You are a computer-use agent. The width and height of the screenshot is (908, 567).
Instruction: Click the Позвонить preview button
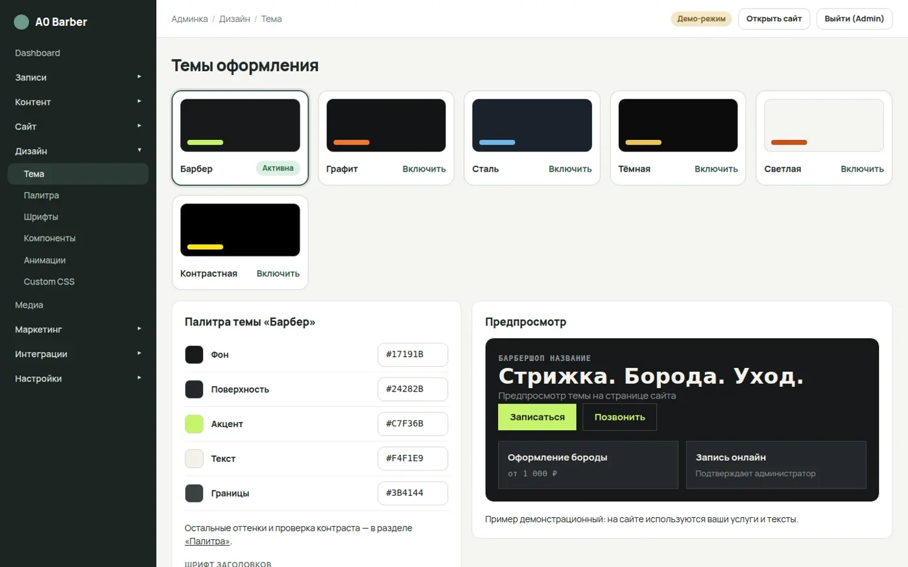click(619, 417)
